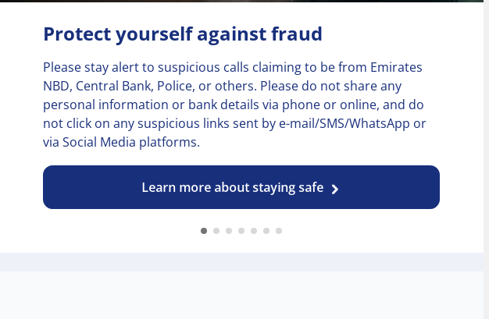This screenshot has height=319, width=489.
Task: Click the light blue-grey divider band below the card
Action: 234,261
